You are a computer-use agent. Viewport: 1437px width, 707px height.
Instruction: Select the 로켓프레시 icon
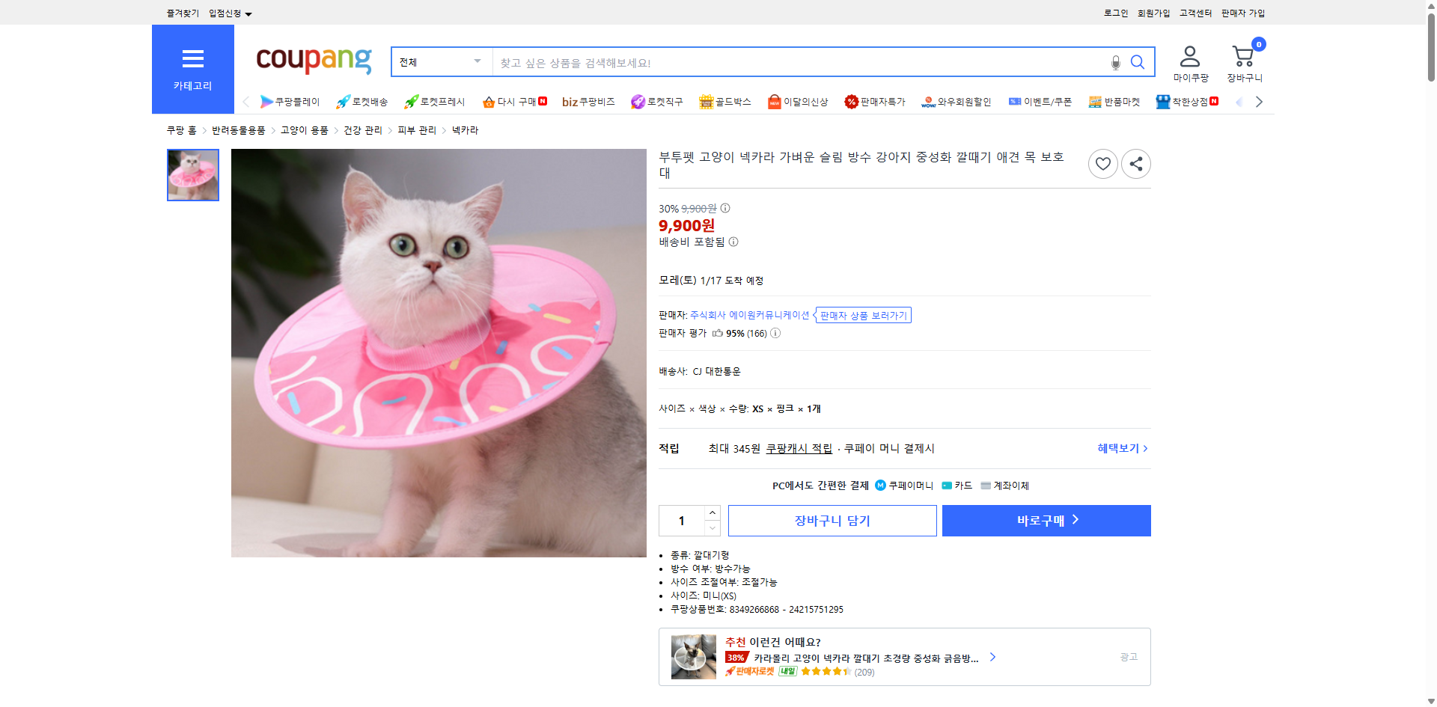[410, 101]
